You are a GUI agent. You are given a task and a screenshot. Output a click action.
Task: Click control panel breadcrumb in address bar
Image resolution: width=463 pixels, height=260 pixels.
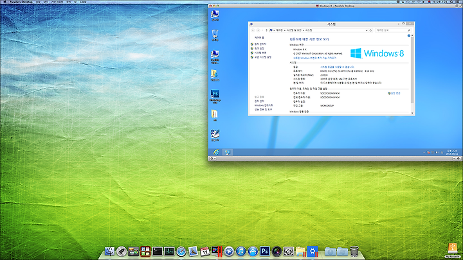click(279, 30)
